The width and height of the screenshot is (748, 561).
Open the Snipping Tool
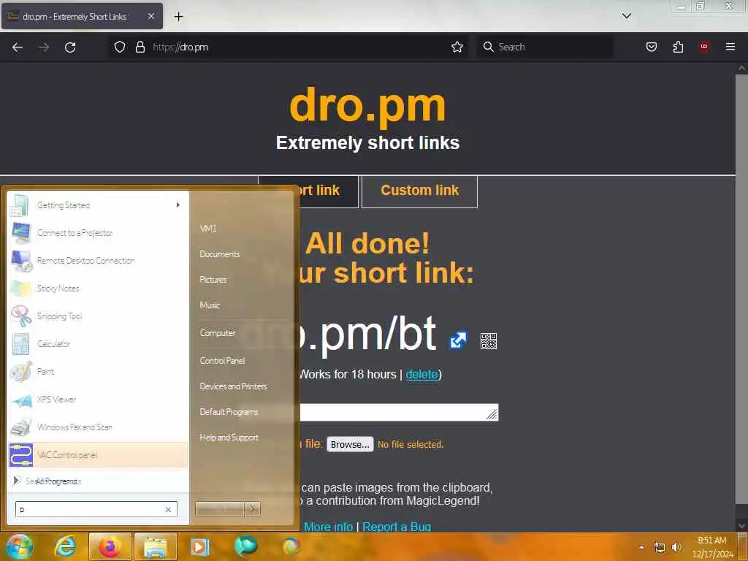coord(97,316)
